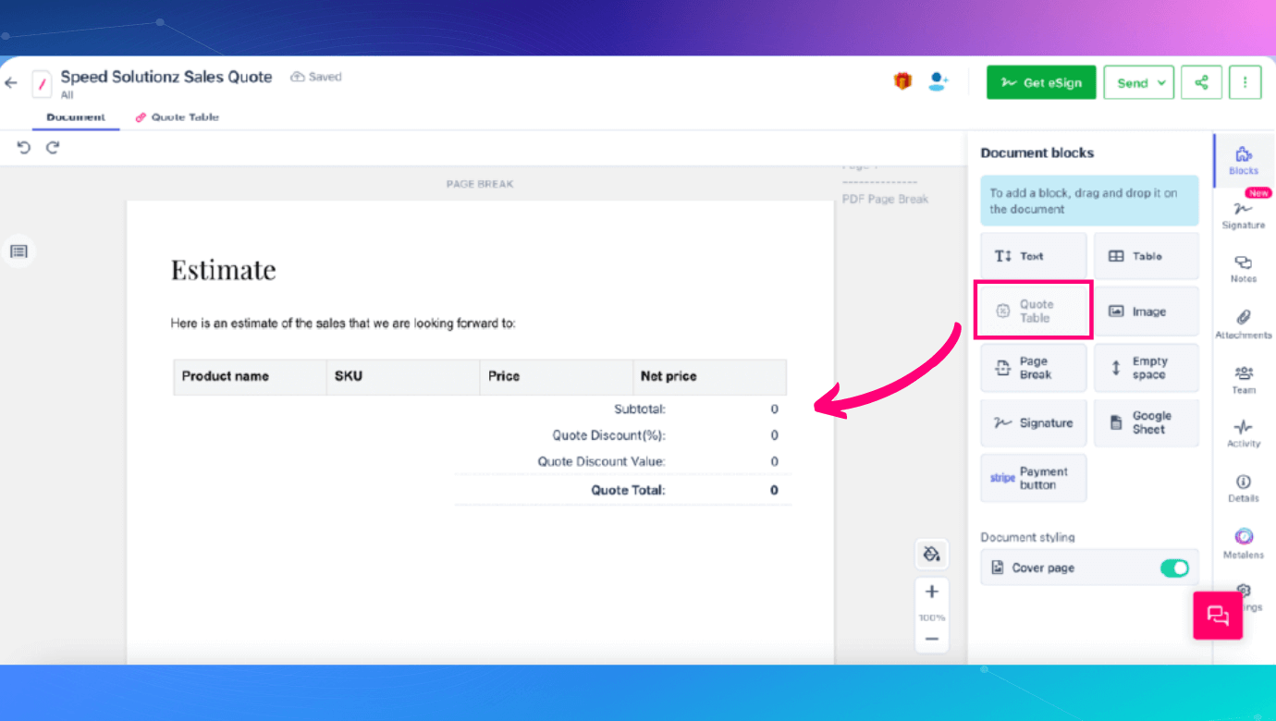Select the Signature block in Document blocks
The height and width of the screenshot is (721, 1276).
(1034, 422)
